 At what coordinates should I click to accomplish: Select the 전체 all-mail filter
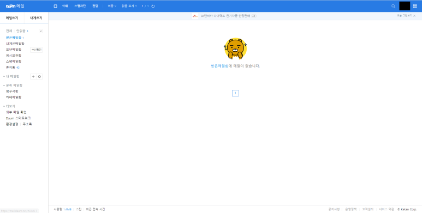(x=9, y=31)
